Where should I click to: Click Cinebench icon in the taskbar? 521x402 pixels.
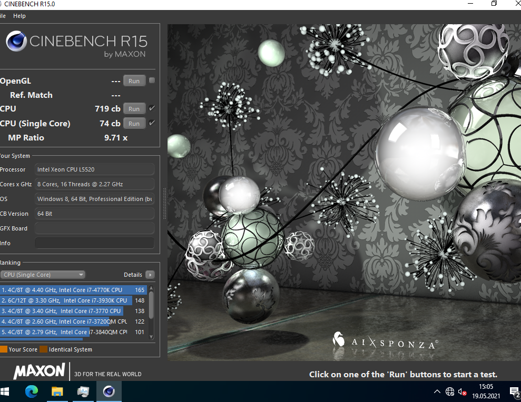click(x=109, y=391)
